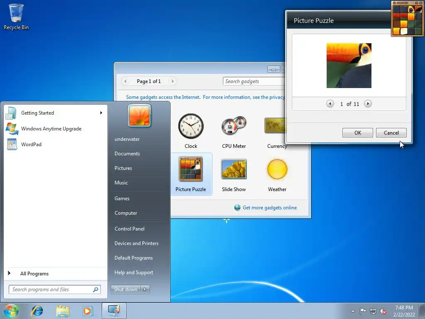Show next picture in Picture Puzzle dialog

(368, 103)
